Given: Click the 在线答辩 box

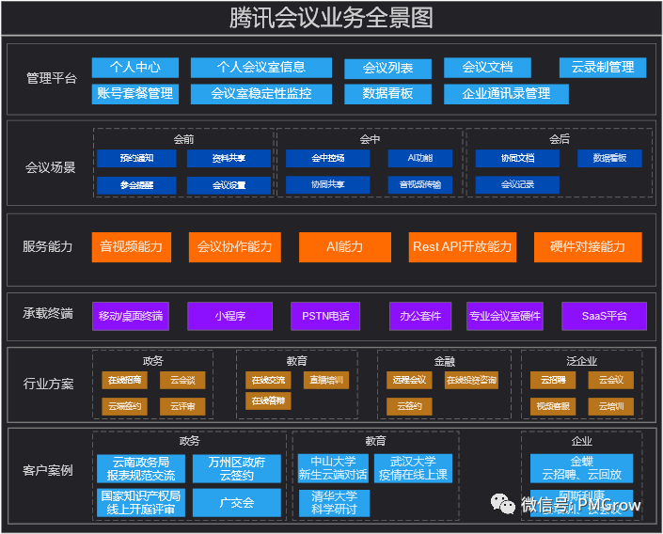Looking at the screenshot, I should (x=268, y=401).
